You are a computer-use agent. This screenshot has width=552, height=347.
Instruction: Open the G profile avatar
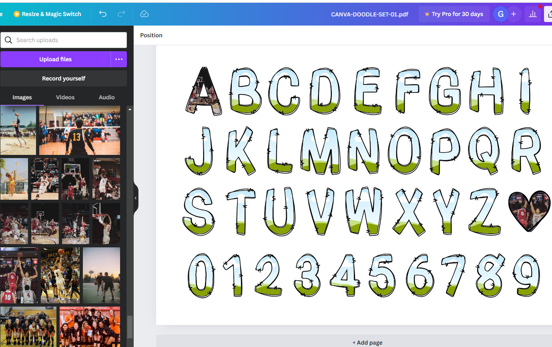point(500,14)
